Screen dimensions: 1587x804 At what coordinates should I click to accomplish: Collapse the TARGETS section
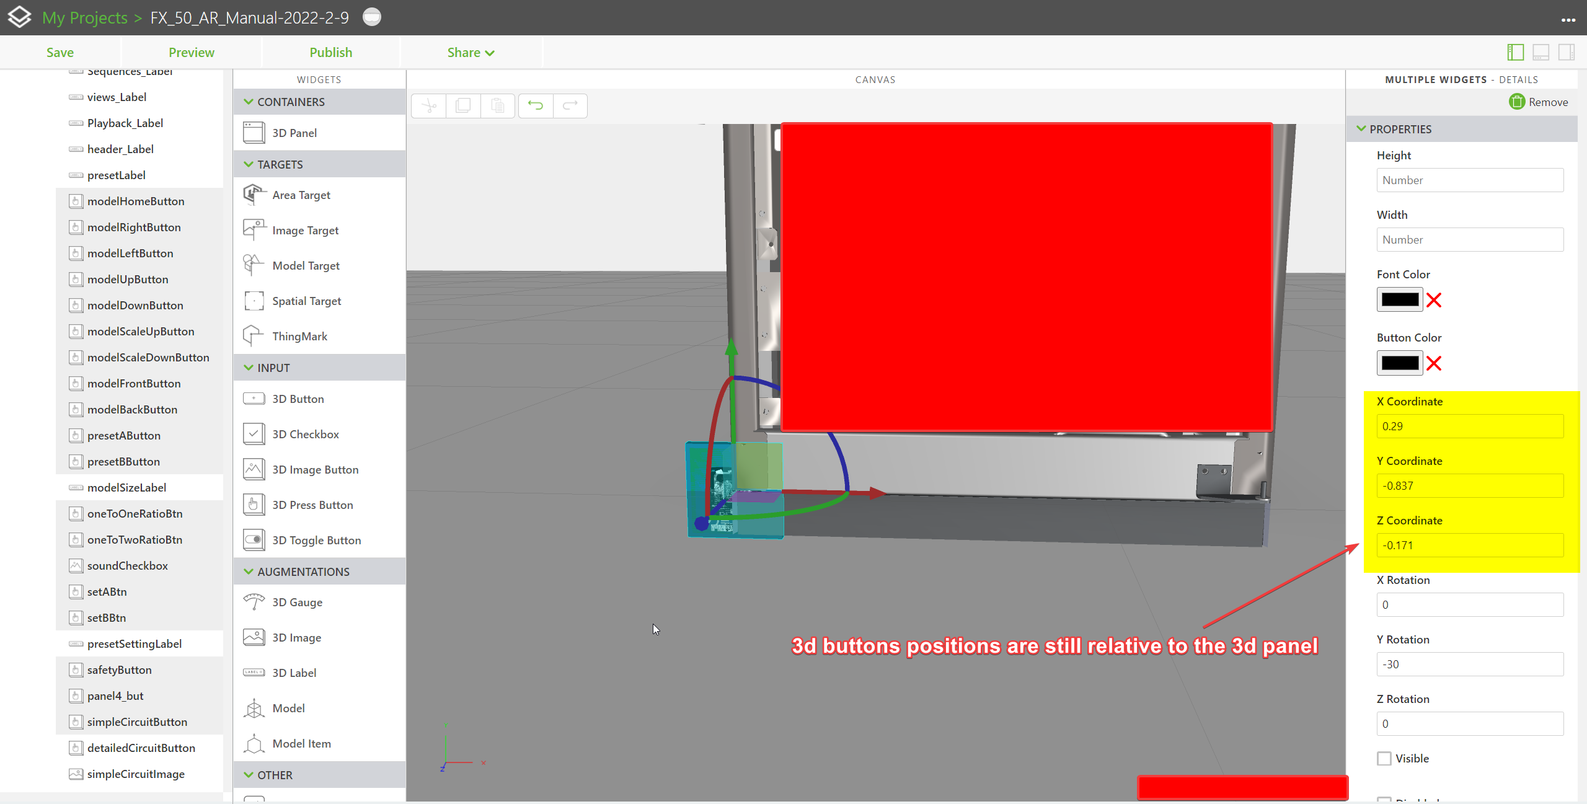247,164
